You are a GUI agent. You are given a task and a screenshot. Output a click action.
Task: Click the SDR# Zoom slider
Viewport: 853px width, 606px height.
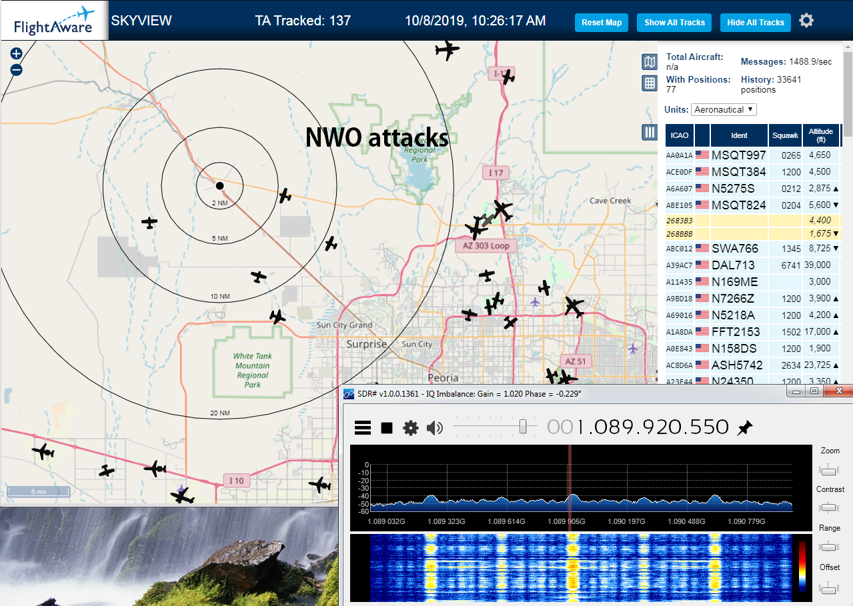click(829, 470)
